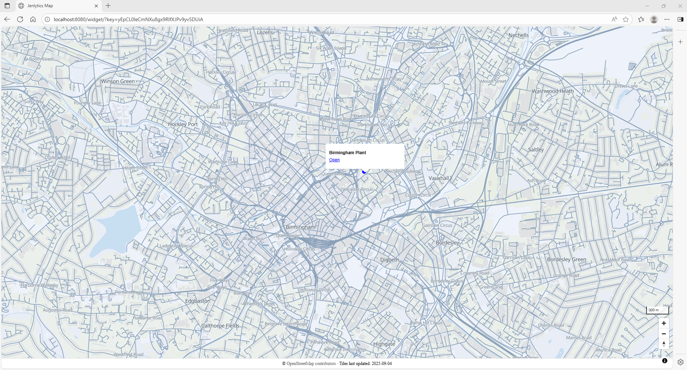Add a sidebar app with plus icon

point(680,42)
